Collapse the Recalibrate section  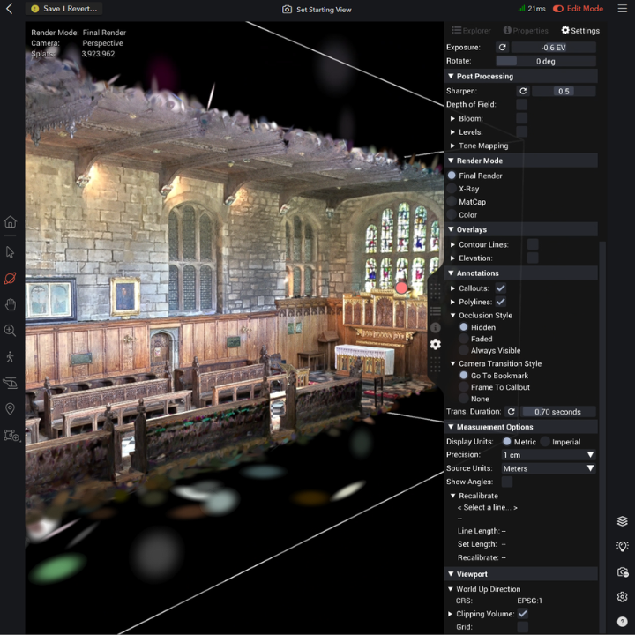pyautogui.click(x=452, y=496)
